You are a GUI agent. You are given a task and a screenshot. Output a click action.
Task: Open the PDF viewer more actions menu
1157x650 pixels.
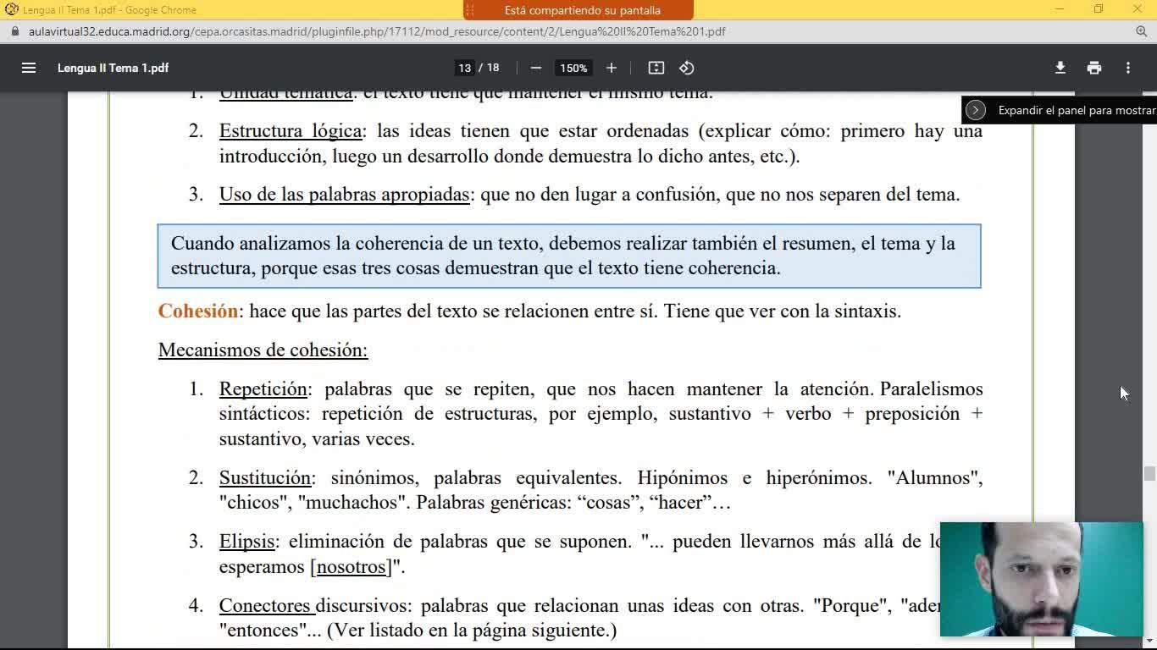pos(1128,68)
